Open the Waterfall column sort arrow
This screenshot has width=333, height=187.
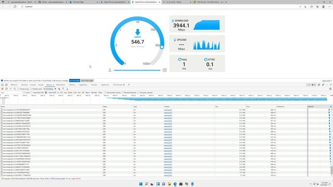coord(331,106)
